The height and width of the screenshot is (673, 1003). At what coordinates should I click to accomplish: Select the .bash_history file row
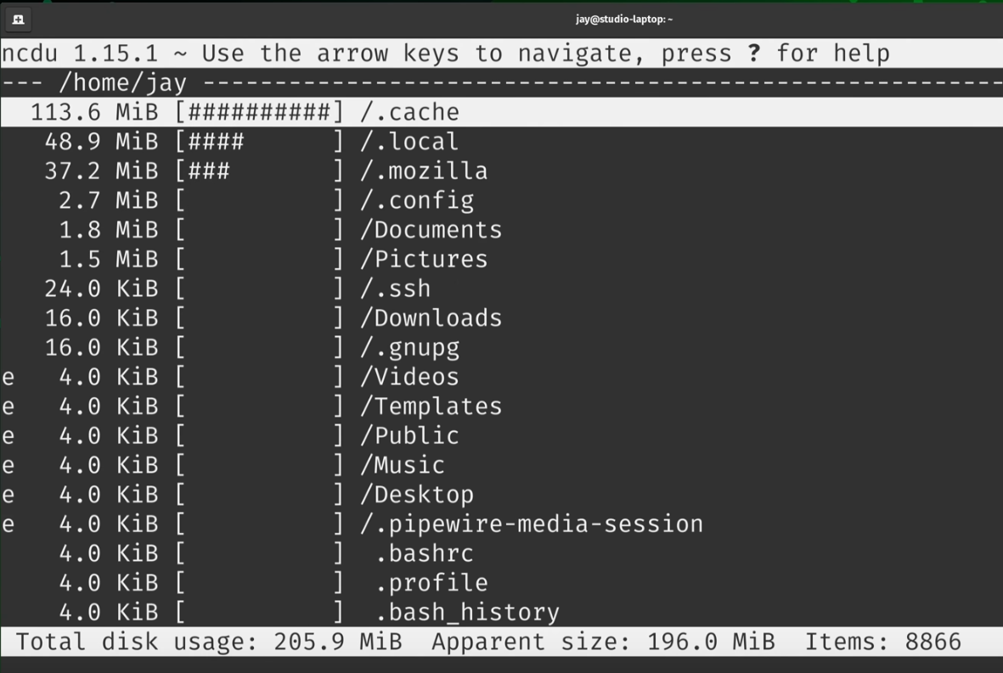coord(467,612)
